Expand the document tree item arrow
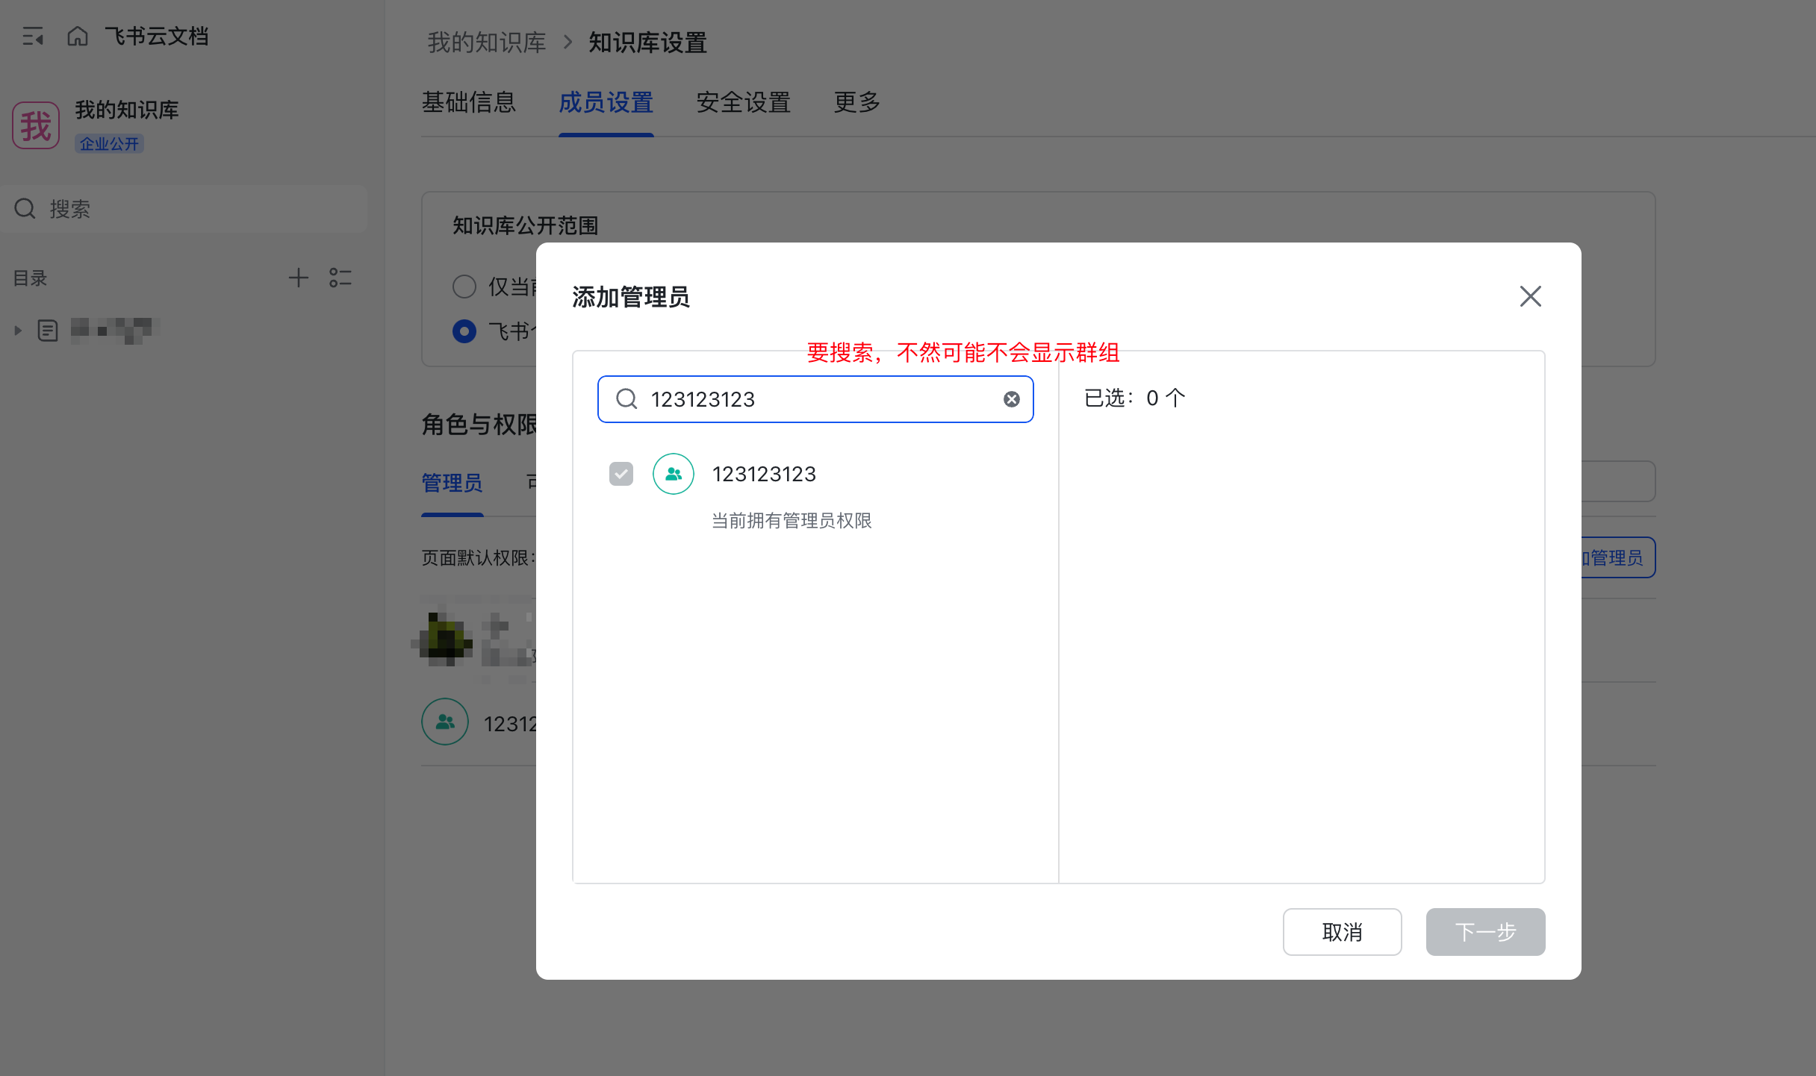This screenshot has width=1816, height=1076. click(x=18, y=330)
